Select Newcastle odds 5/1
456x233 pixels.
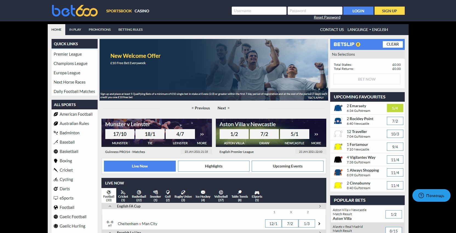294,134
